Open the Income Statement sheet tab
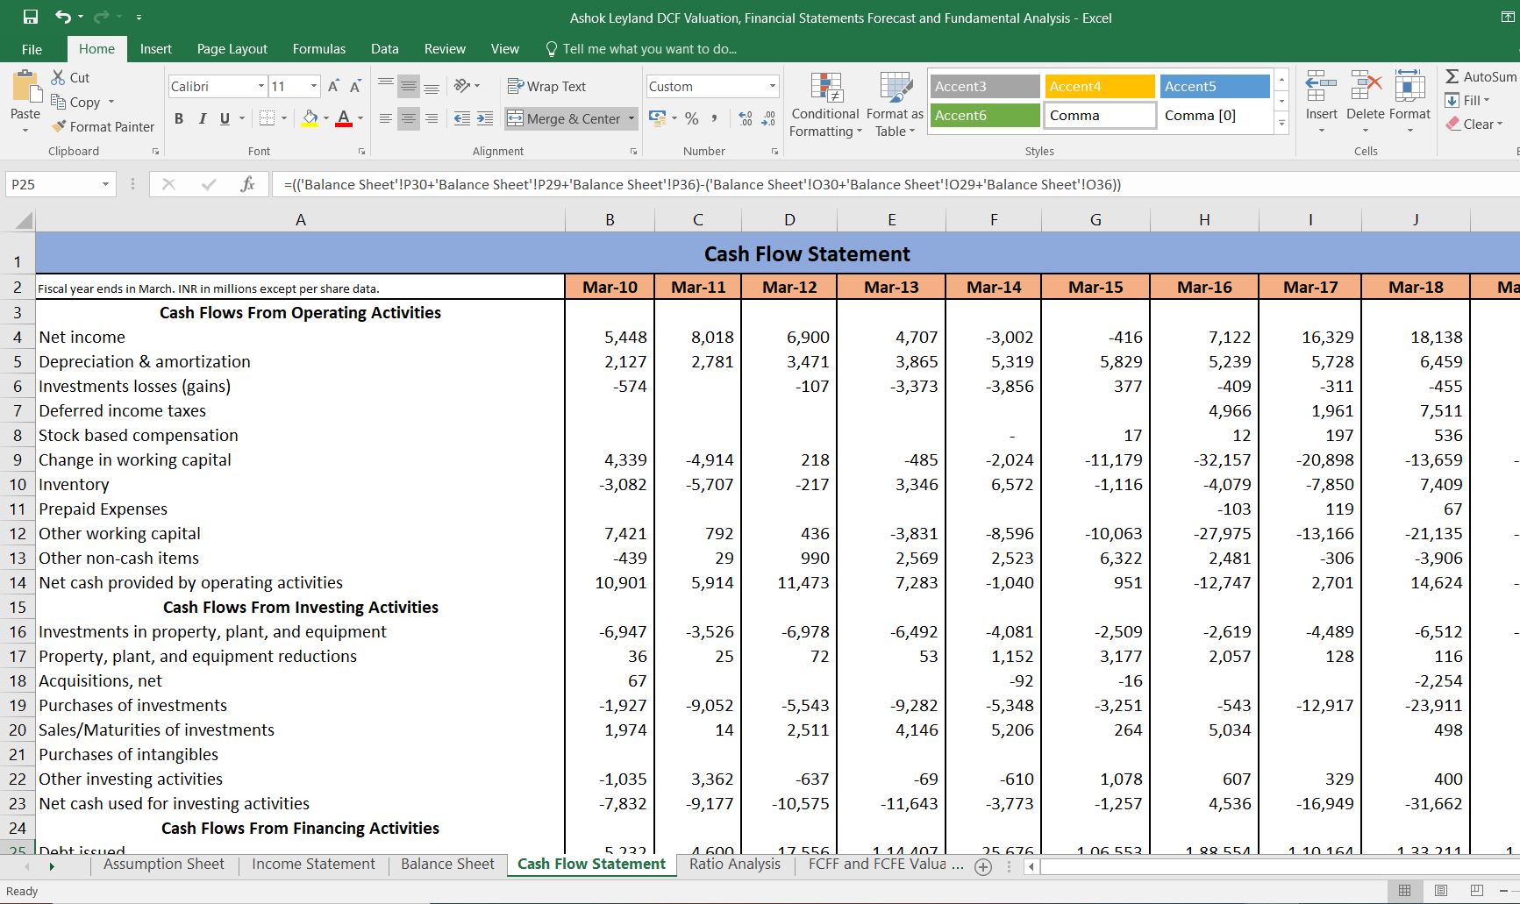Screen dimensions: 1520x904 [313, 864]
